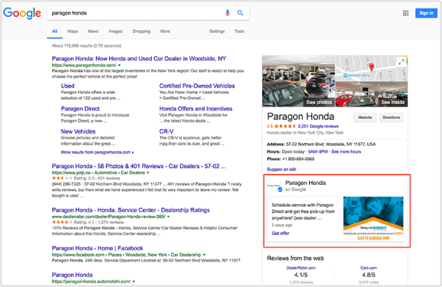Switch to the News tab

pyautogui.click(x=93, y=32)
